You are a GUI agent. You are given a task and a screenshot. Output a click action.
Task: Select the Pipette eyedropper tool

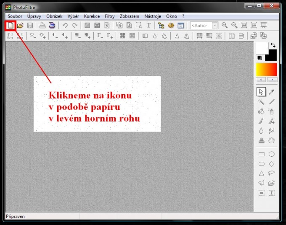click(x=272, y=92)
